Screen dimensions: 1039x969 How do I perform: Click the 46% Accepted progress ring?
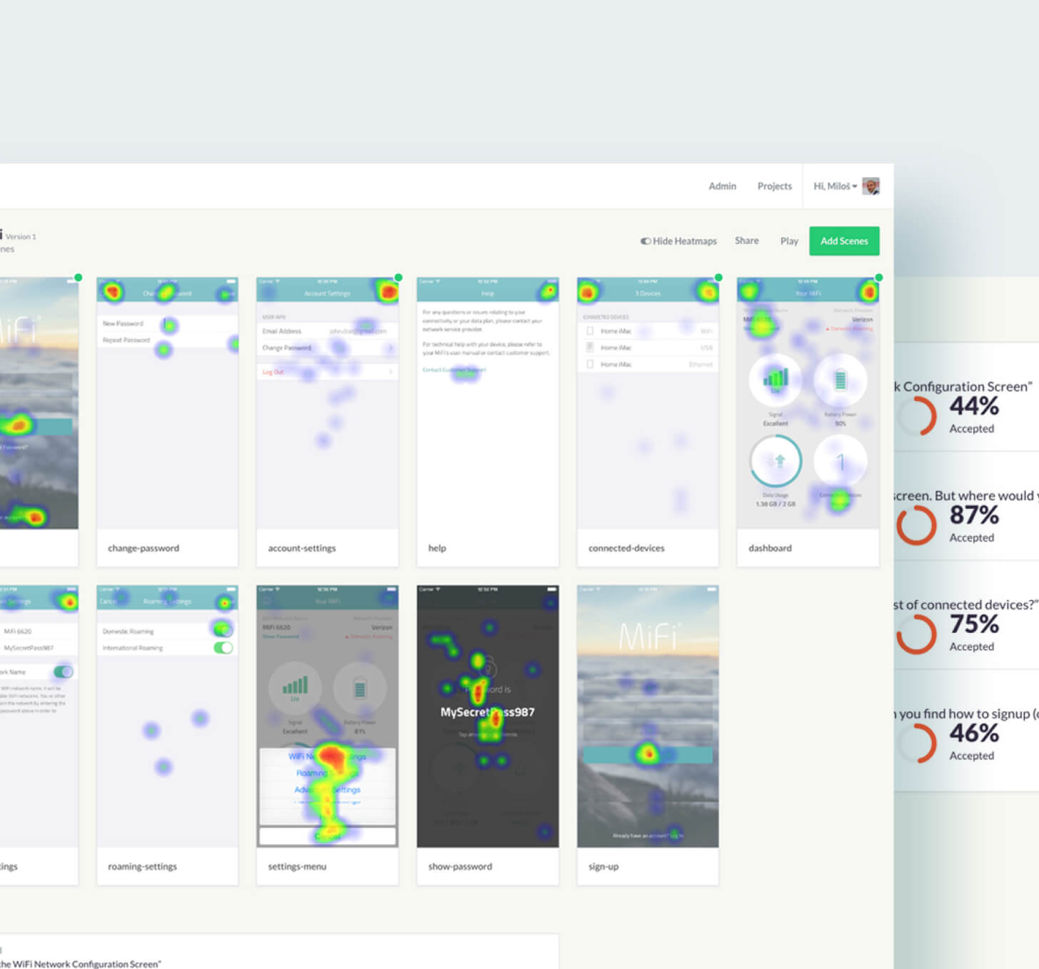[x=916, y=744]
